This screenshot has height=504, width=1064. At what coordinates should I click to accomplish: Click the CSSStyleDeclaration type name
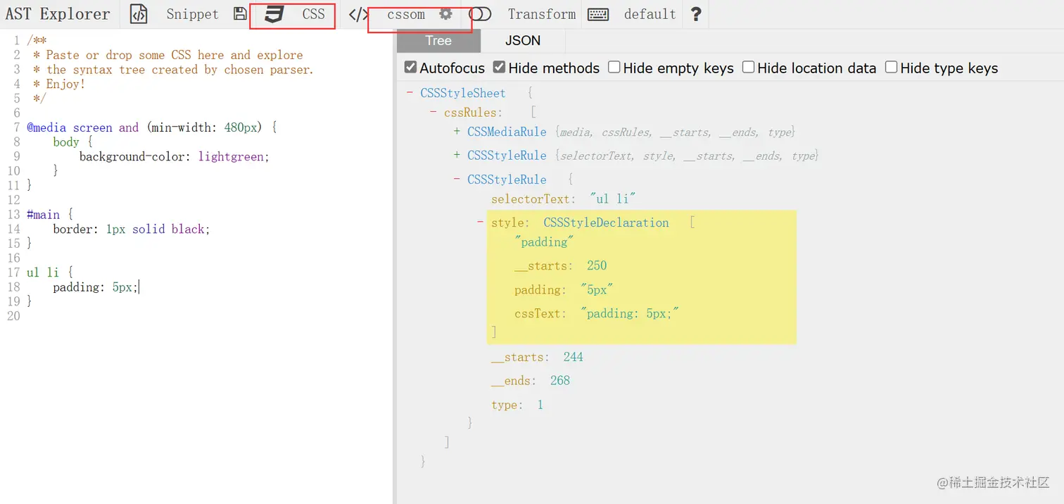(x=606, y=222)
